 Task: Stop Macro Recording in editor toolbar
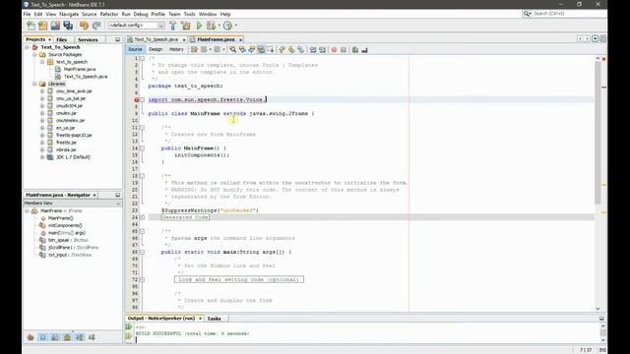click(344, 50)
